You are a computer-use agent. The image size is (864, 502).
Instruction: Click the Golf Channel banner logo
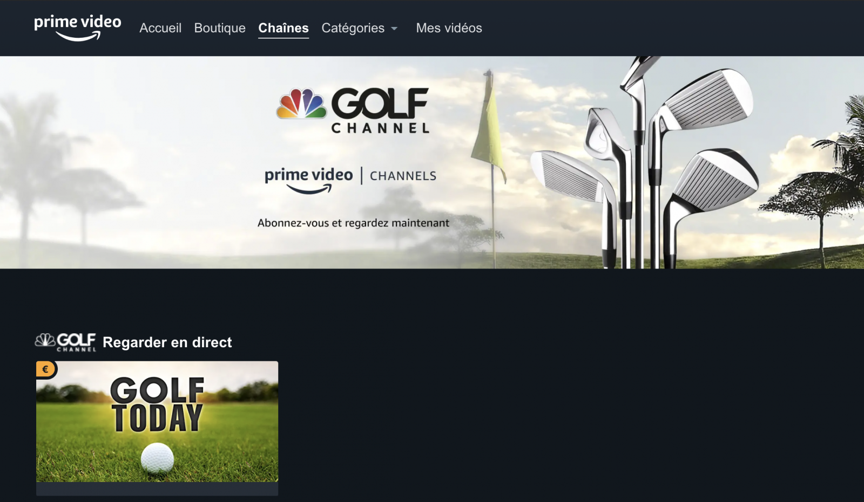(x=353, y=111)
